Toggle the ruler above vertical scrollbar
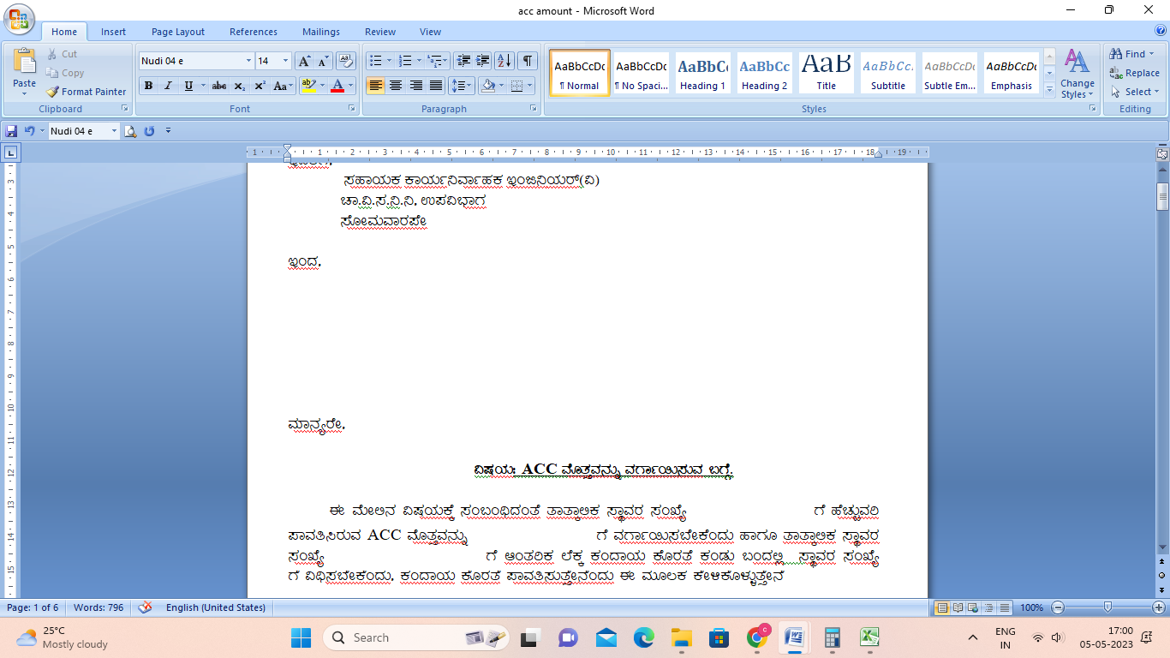The height and width of the screenshot is (658, 1170). coord(1162,154)
